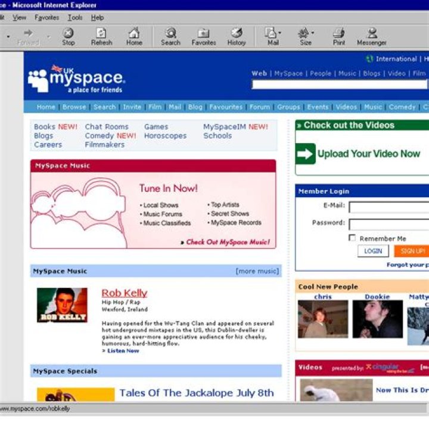Viewport: 429px width, 429px height.
Task: Open the Help menu
Action: [97, 17]
